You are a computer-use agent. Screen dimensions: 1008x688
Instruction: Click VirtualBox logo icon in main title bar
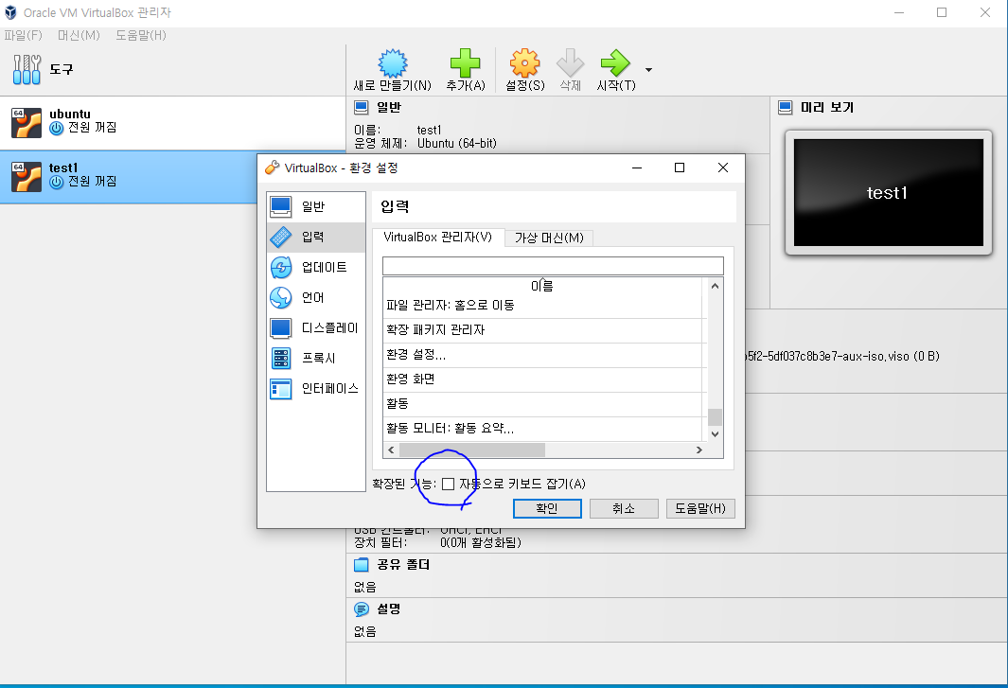click(x=10, y=12)
